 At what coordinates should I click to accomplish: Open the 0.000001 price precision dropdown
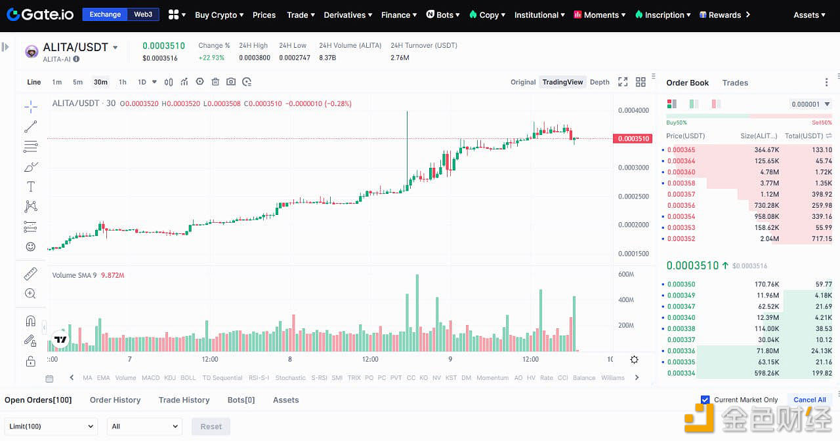[x=811, y=104]
